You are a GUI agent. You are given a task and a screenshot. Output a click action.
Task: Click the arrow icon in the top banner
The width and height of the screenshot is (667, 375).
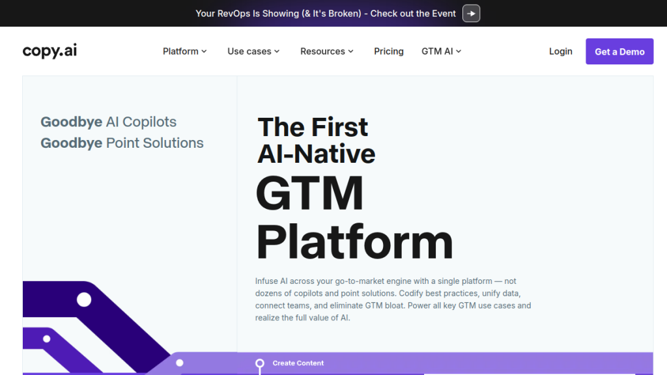(471, 14)
